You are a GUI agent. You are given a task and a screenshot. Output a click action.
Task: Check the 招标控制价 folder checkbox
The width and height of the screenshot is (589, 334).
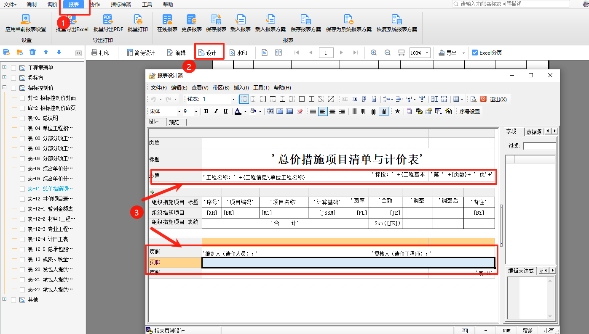(x=13, y=88)
